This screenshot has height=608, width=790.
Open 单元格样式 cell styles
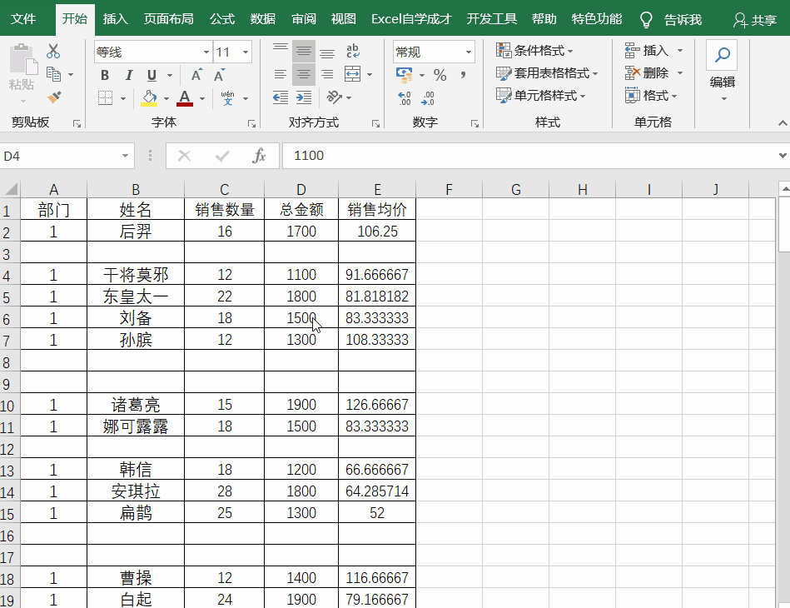[x=540, y=96]
